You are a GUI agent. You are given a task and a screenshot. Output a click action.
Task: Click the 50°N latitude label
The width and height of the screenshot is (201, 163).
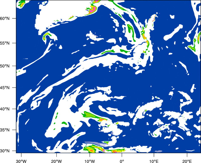click(x=5, y=66)
